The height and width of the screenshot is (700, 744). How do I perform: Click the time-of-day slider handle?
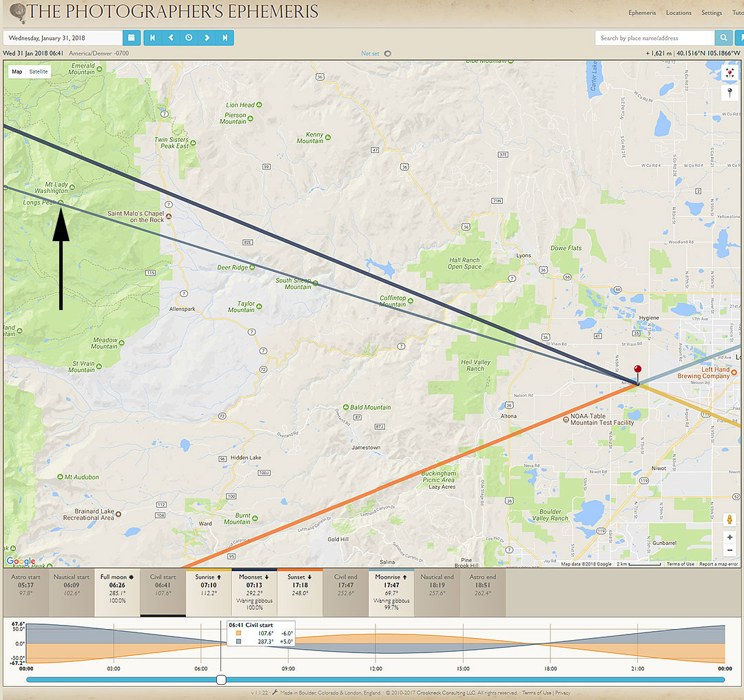click(x=221, y=679)
